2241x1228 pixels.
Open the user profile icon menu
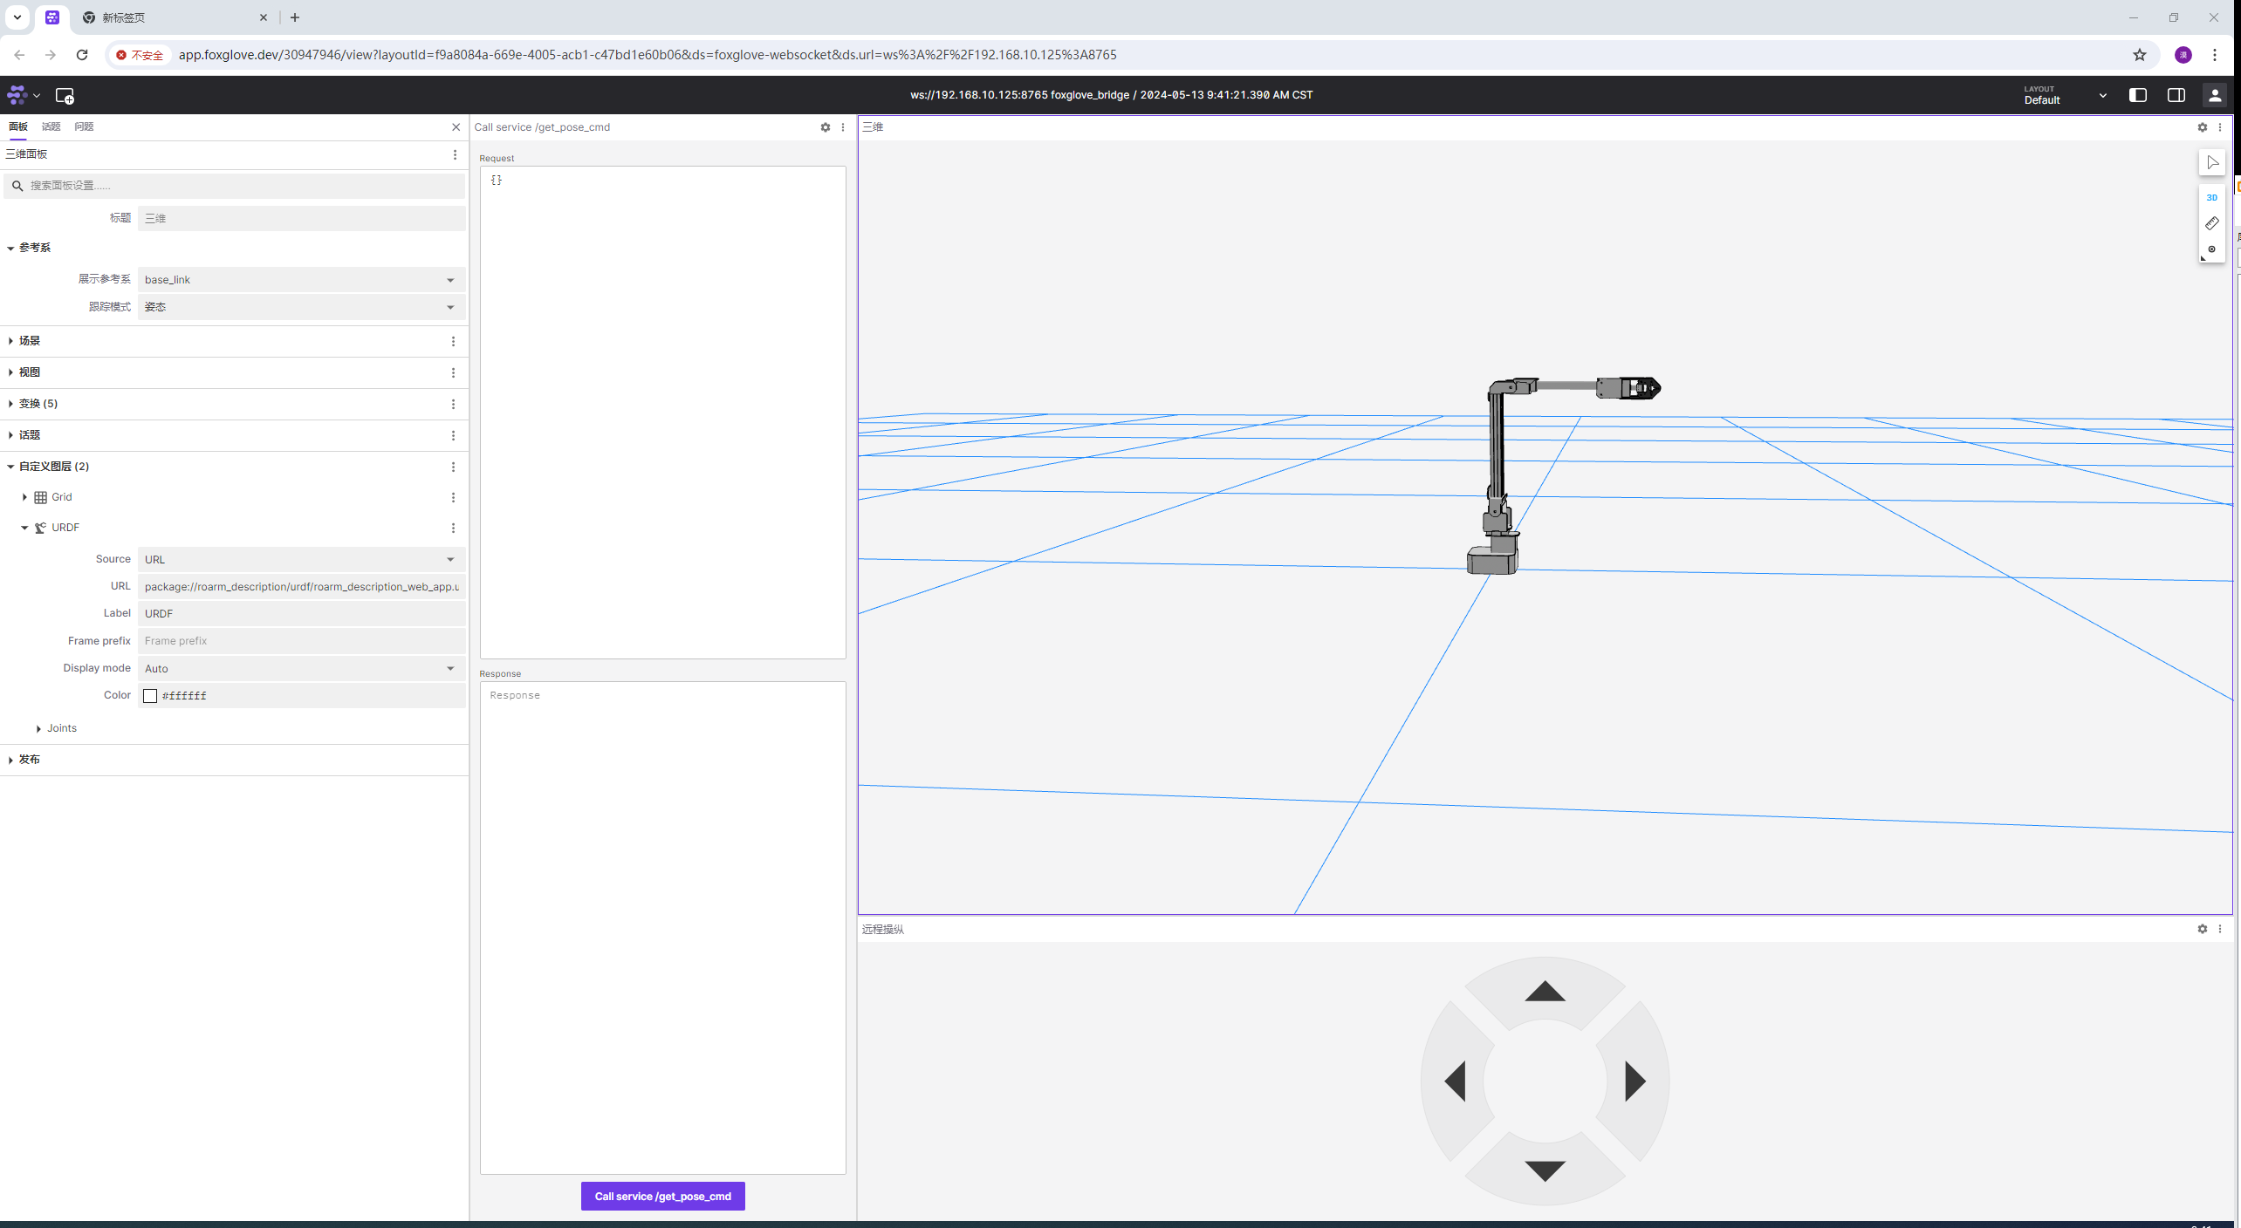2214,95
